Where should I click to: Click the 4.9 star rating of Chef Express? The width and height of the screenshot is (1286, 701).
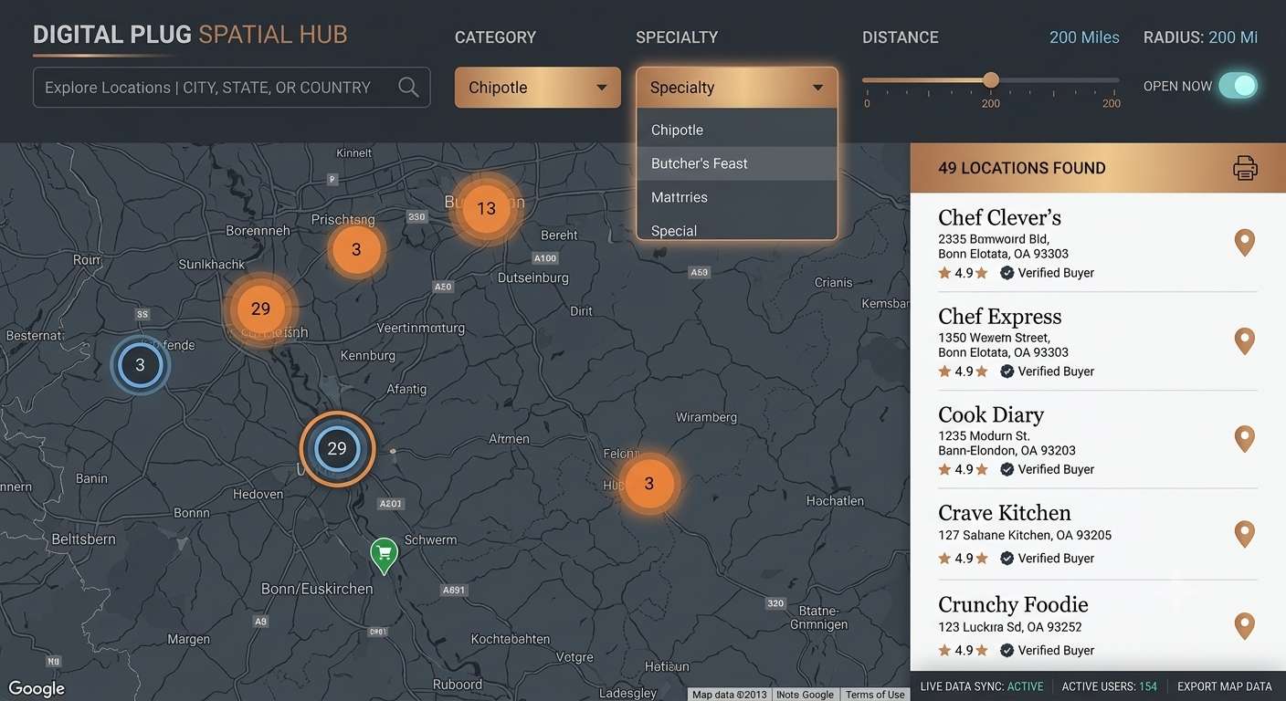[963, 371]
